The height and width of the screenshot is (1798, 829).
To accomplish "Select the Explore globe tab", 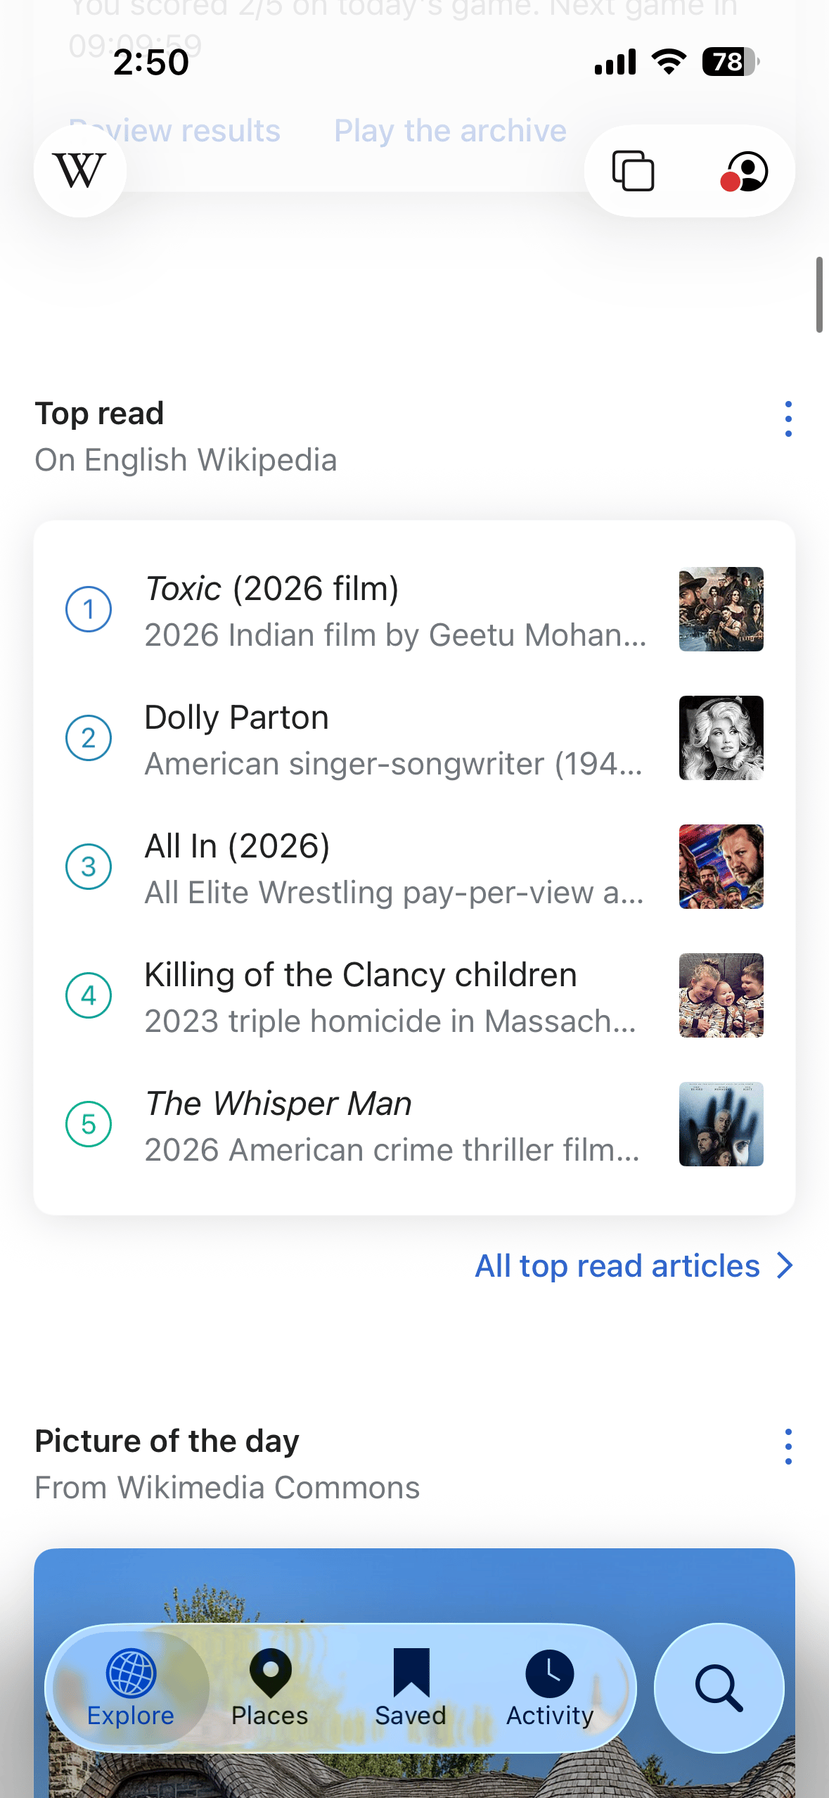I will pyautogui.click(x=131, y=1688).
